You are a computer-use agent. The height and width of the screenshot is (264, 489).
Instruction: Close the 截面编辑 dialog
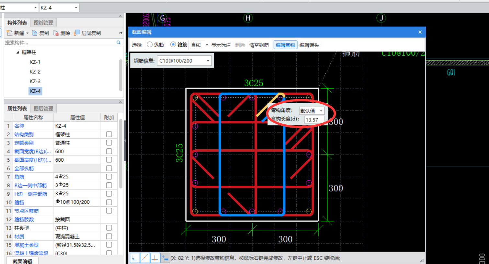pyautogui.click(x=420, y=32)
